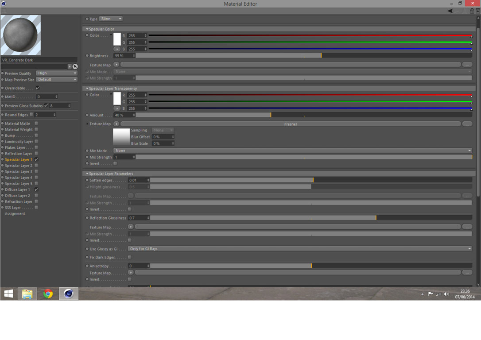Uncheck the Overridable checkbox
481x340 pixels.
click(x=38, y=88)
